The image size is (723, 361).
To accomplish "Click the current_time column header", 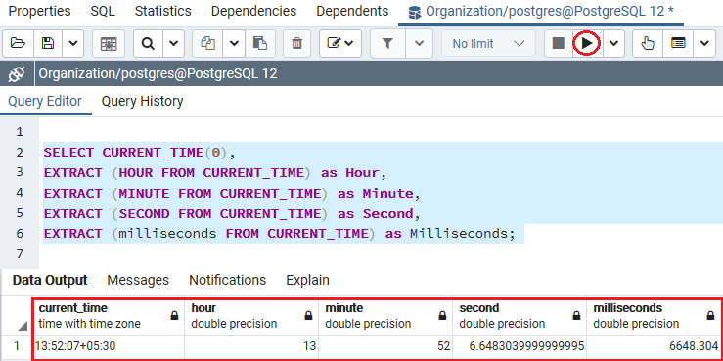I will pos(109,316).
